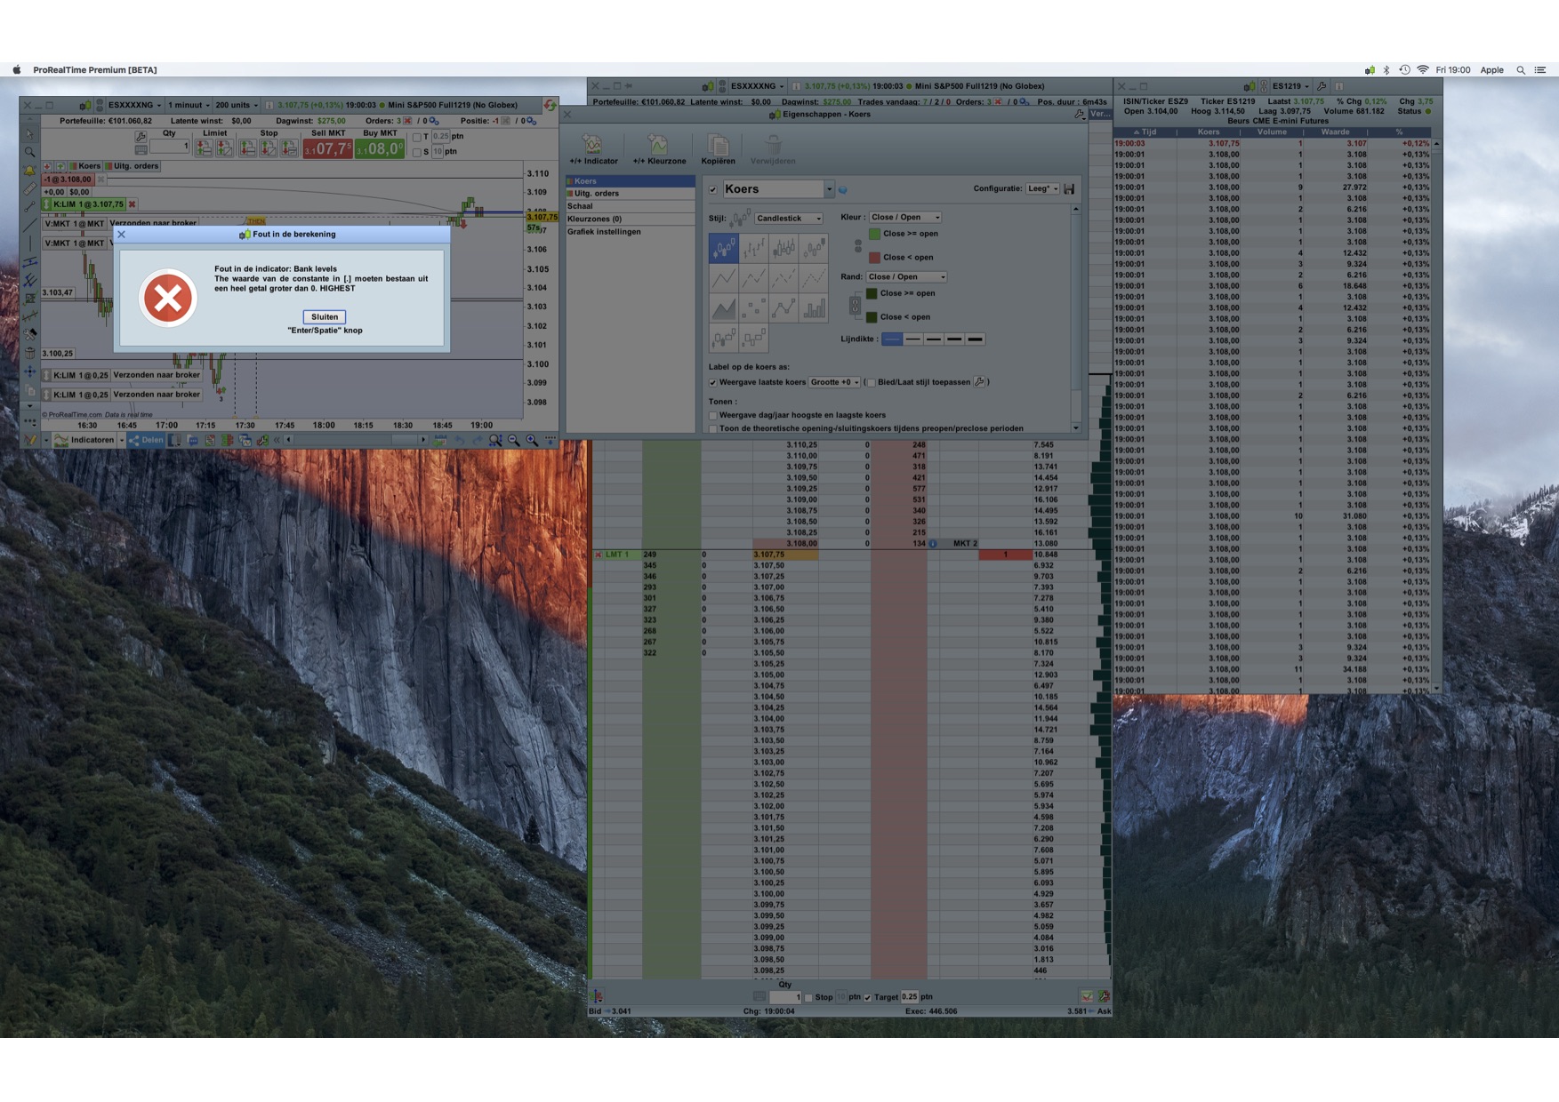Open the 'Grootte +0' size dropdown
The height and width of the screenshot is (1102, 1559).
point(834,382)
